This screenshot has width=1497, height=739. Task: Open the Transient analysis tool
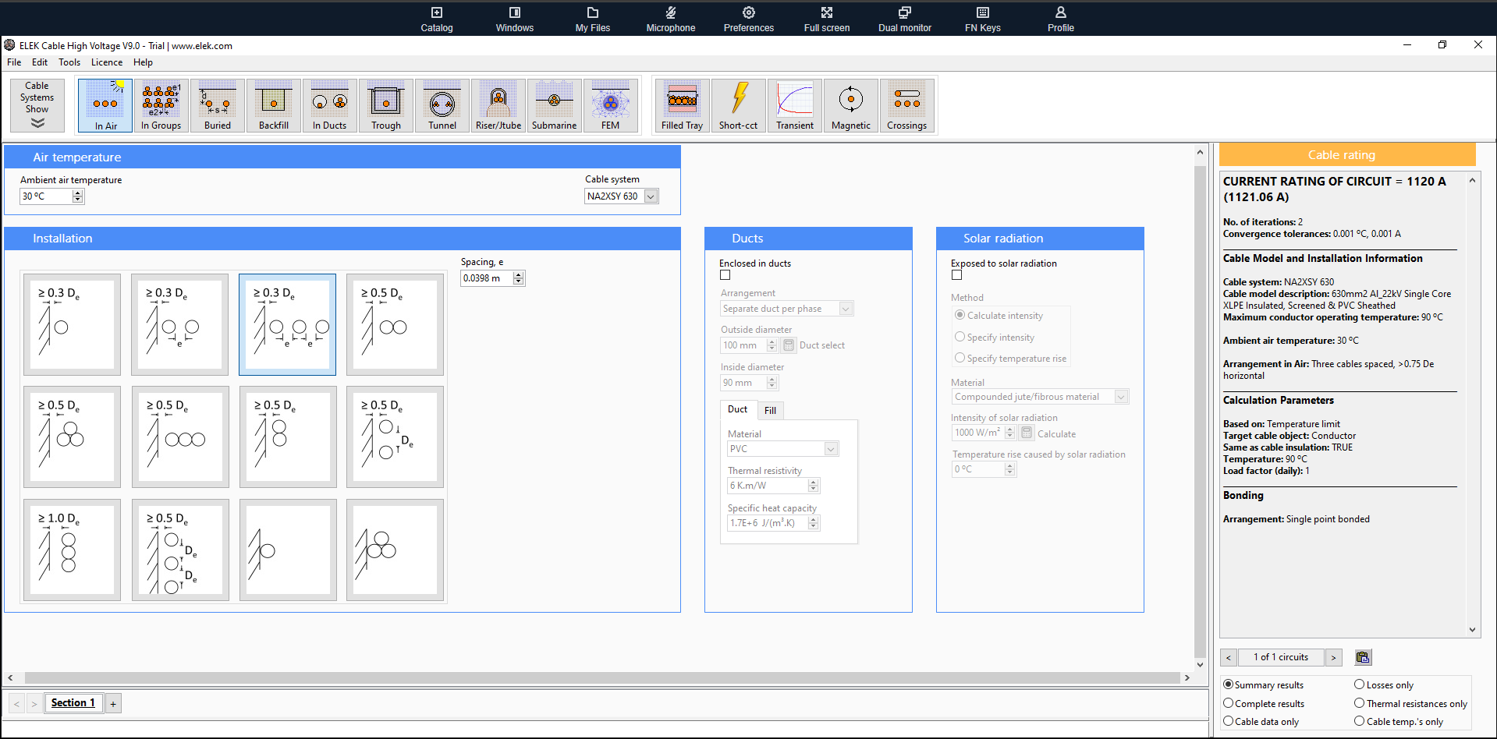[x=795, y=105]
